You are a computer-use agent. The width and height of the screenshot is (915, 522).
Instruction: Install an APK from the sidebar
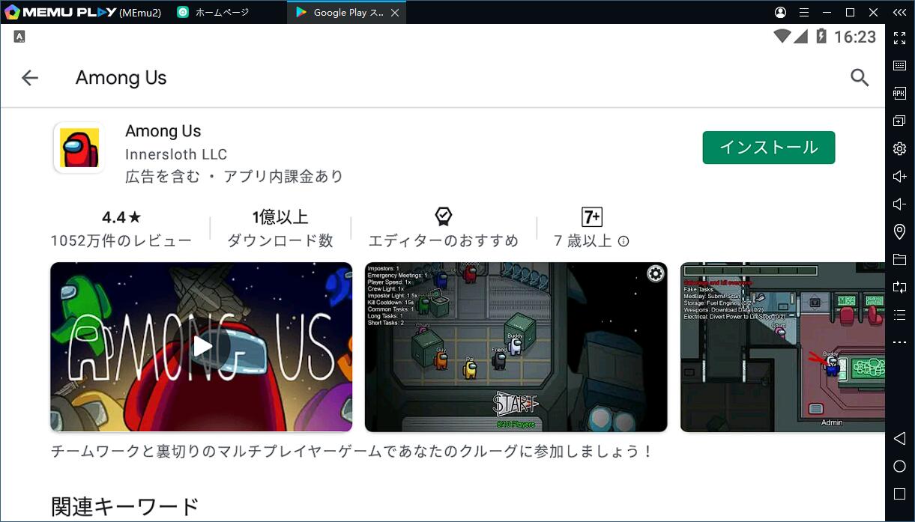pyautogui.click(x=900, y=94)
